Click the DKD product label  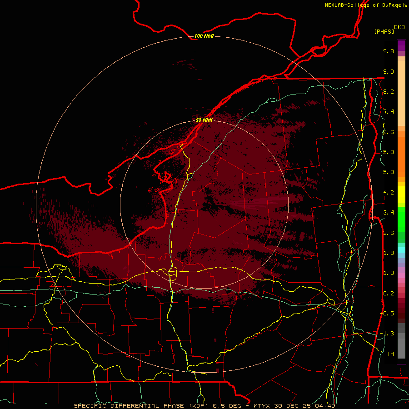[399, 27]
